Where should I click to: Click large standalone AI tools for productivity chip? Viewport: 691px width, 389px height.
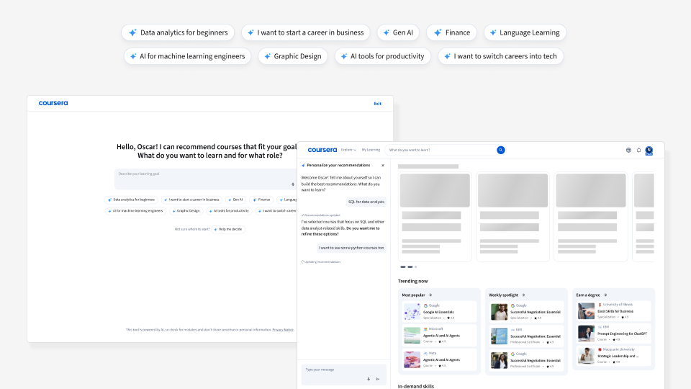click(383, 56)
